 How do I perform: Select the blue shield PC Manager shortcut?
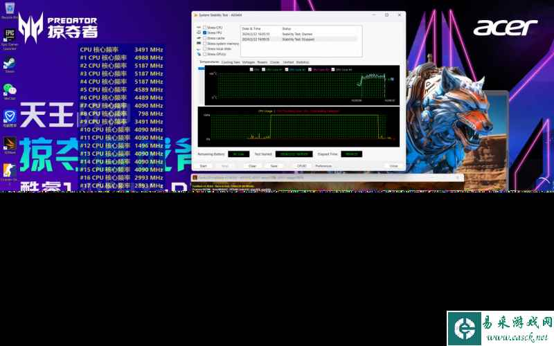coord(10,118)
